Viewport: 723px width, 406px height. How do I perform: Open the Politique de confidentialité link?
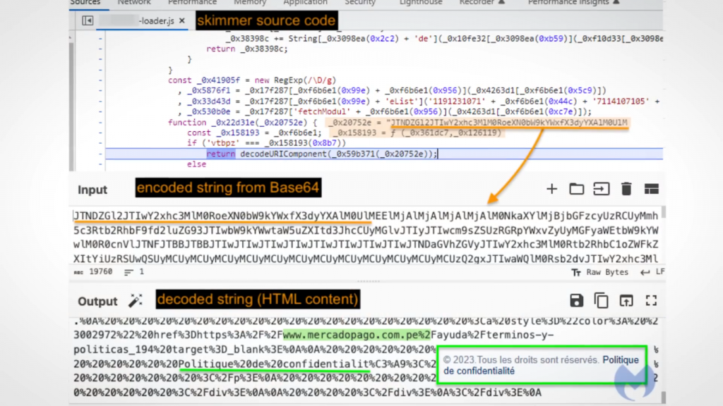(541, 366)
